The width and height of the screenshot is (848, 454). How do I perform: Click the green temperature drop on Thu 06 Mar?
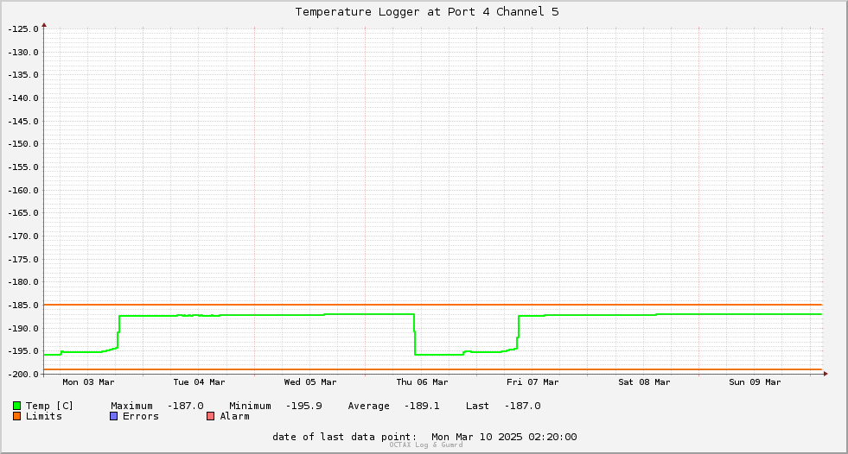[x=415, y=334]
